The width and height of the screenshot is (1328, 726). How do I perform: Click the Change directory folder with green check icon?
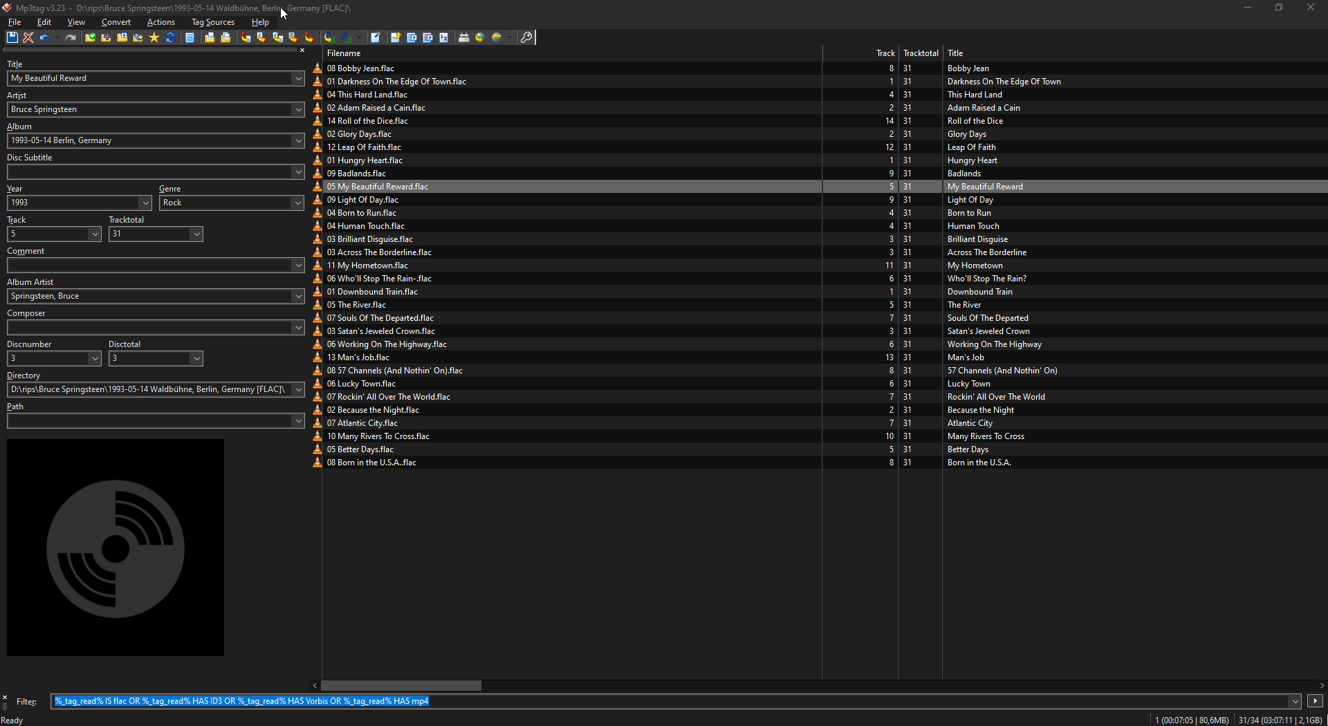click(91, 37)
